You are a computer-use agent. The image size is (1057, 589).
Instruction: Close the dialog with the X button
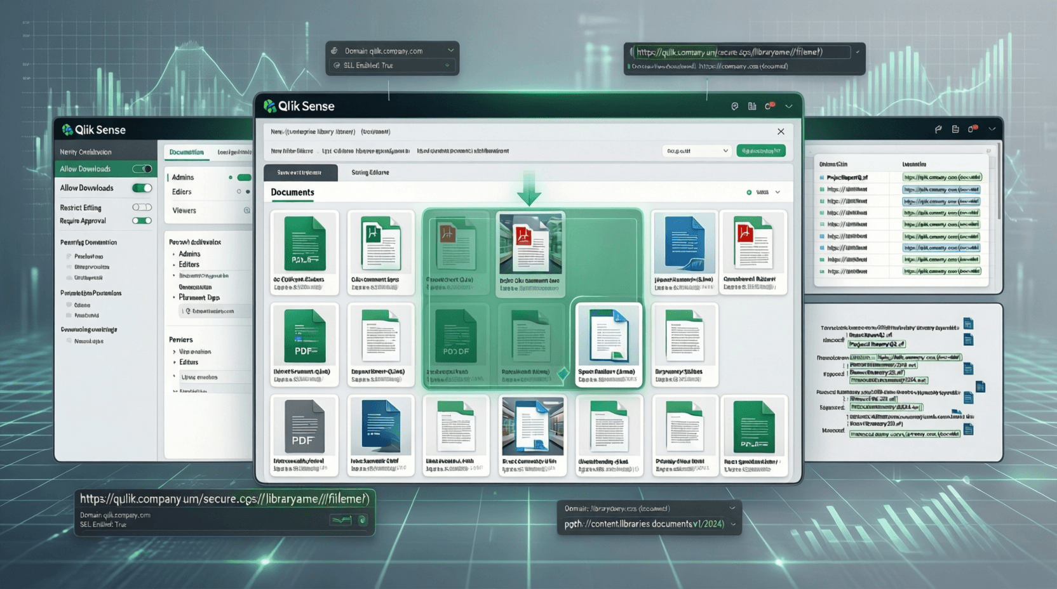click(781, 131)
